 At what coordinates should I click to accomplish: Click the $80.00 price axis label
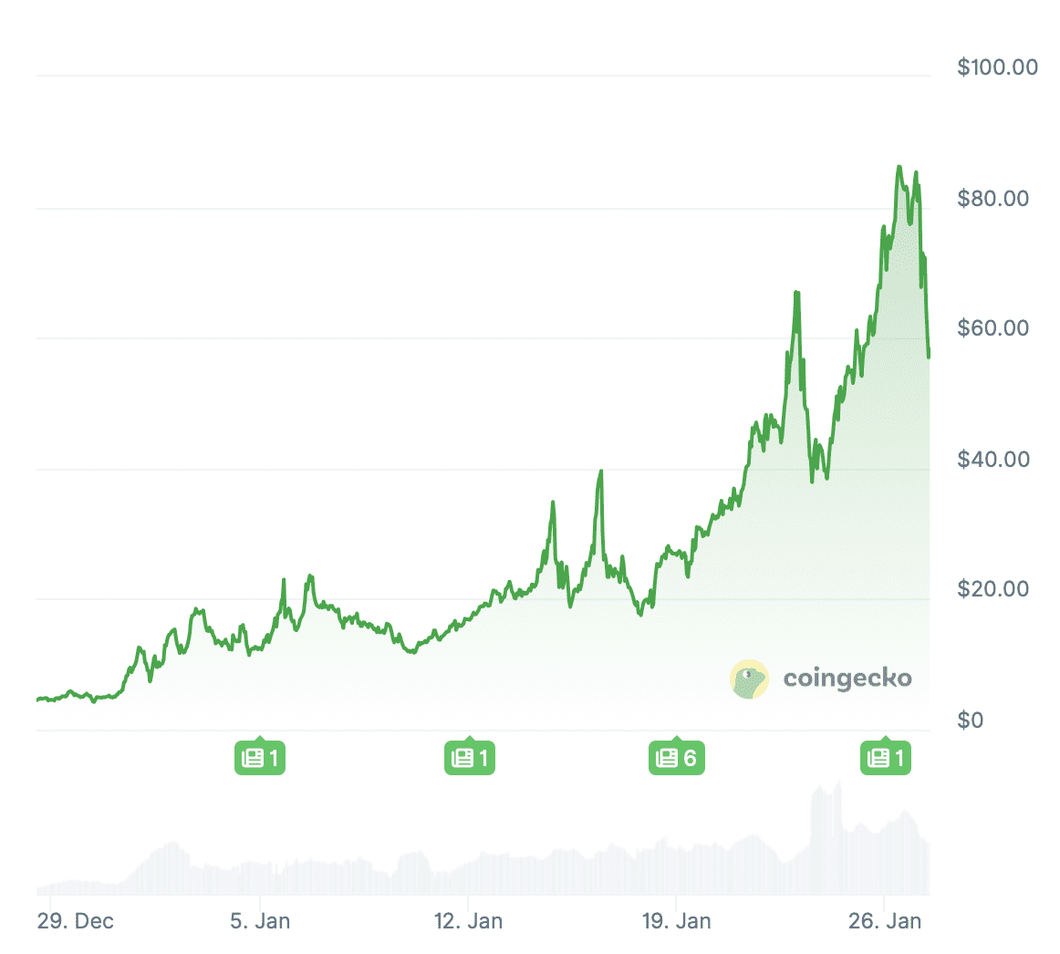pos(992,199)
